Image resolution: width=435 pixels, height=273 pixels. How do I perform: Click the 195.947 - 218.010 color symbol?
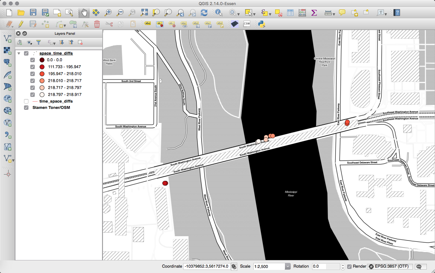42,74
